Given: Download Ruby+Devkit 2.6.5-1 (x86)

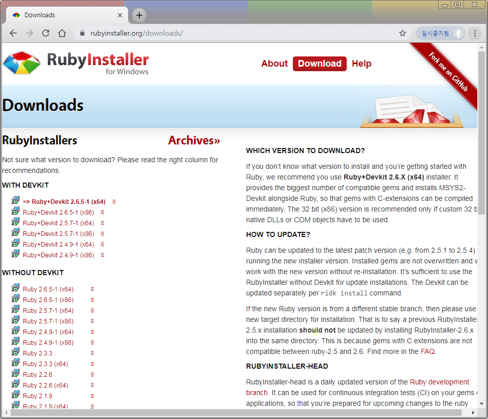Looking at the screenshot, I should coord(58,213).
